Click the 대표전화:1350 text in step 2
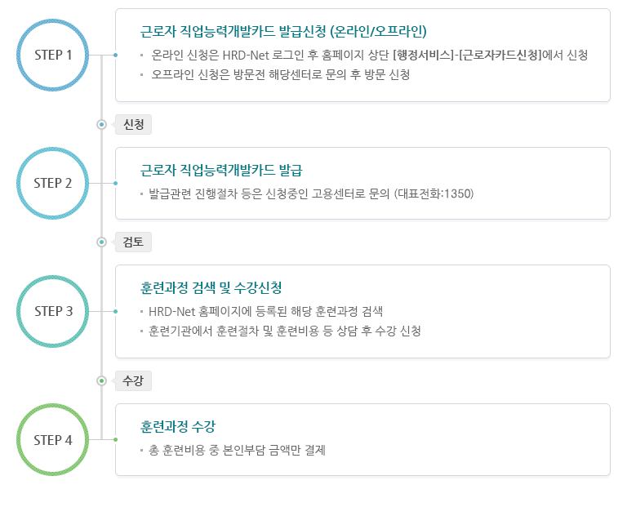The image size is (627, 507). pos(434,194)
